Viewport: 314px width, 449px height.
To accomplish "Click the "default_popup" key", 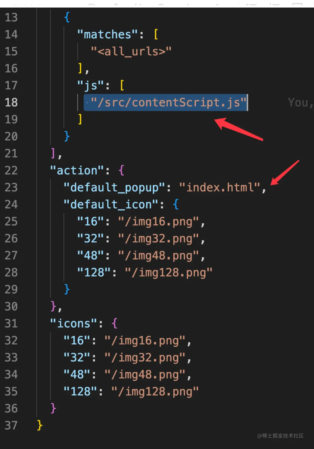I will (114, 187).
